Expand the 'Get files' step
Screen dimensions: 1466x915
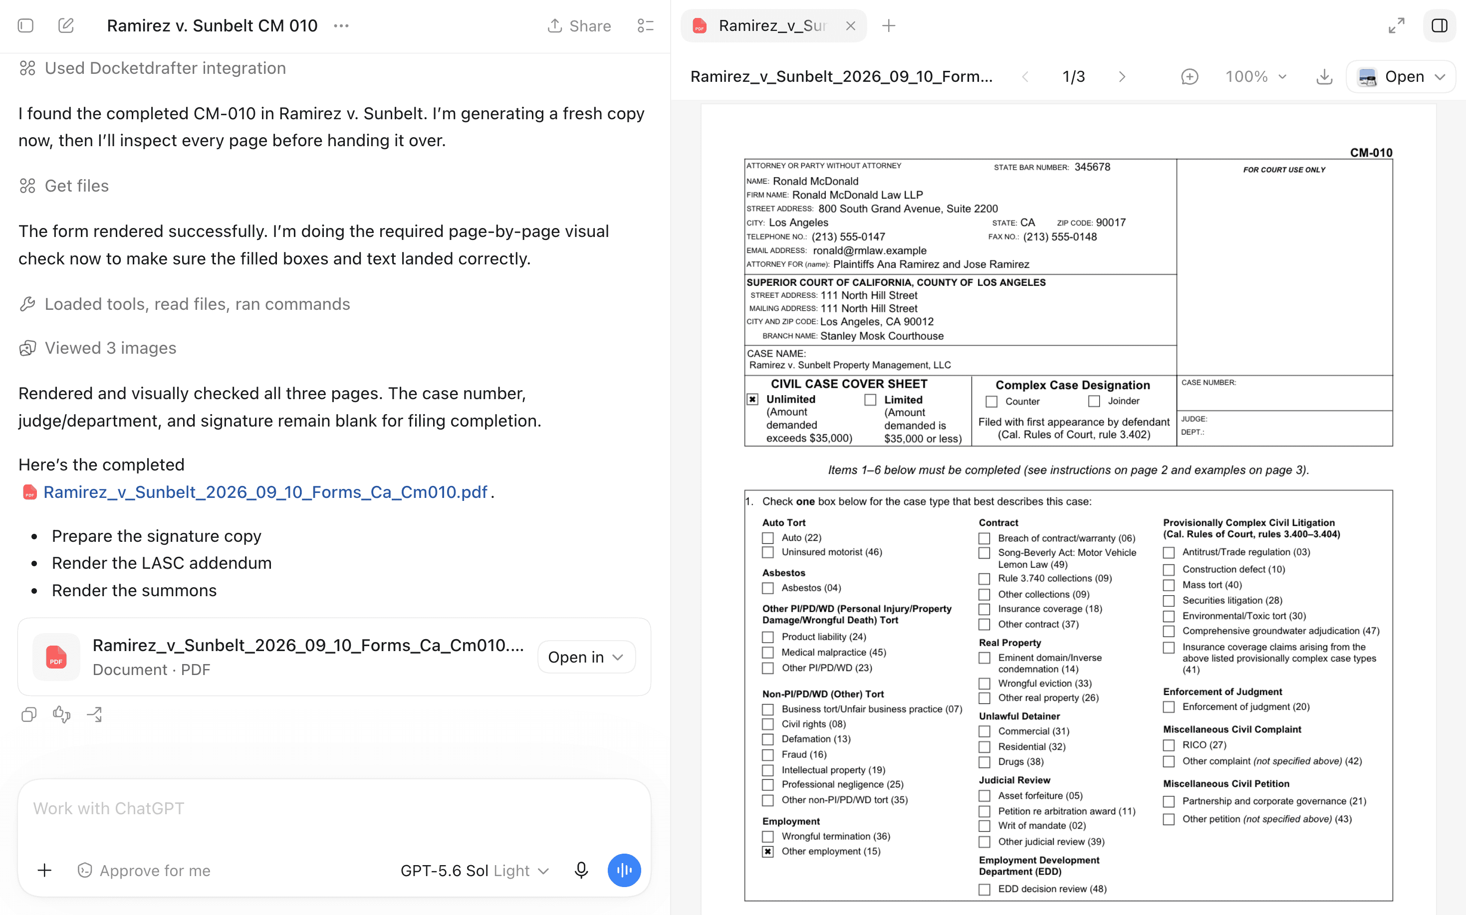tap(63, 186)
